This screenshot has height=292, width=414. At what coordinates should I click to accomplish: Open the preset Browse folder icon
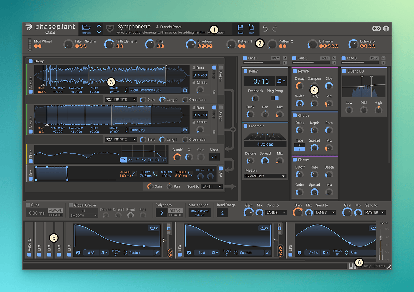86,28
